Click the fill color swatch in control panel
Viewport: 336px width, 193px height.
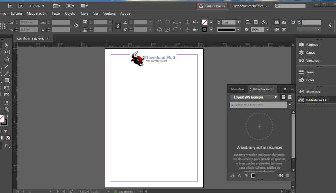[x=205, y=22]
